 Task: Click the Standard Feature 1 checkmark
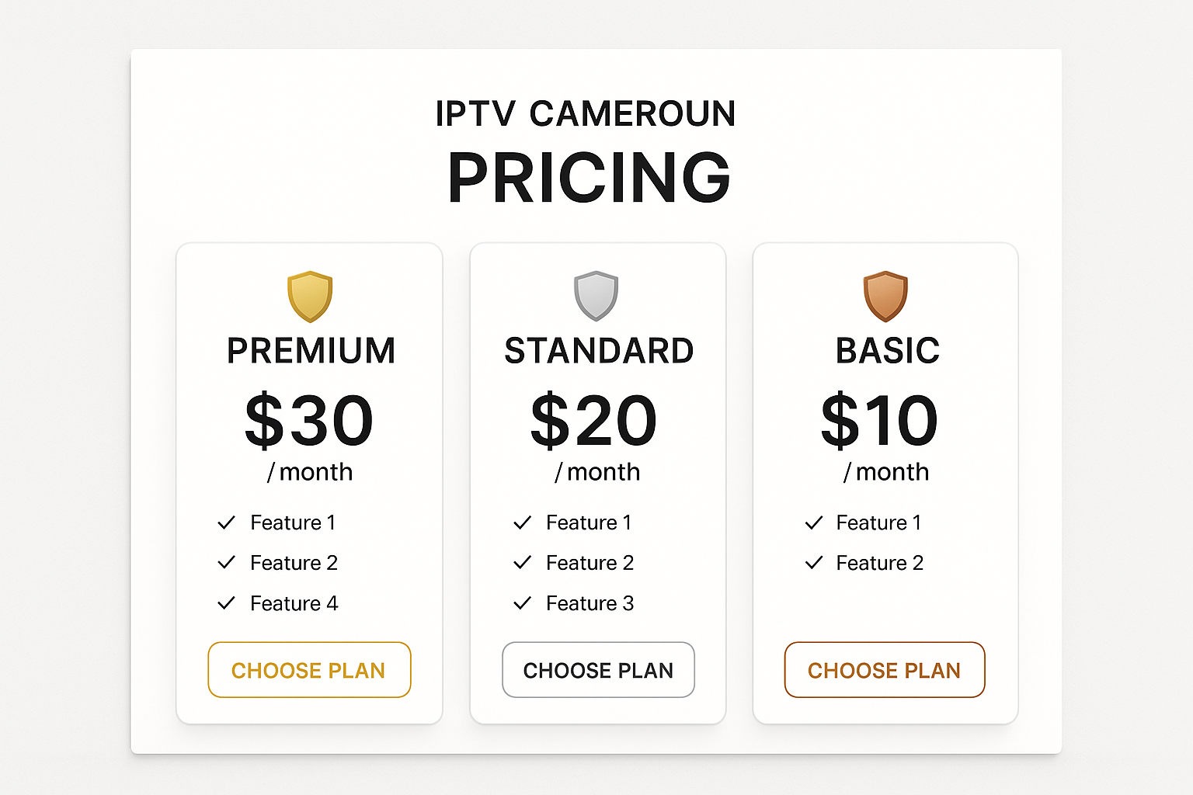tap(523, 522)
